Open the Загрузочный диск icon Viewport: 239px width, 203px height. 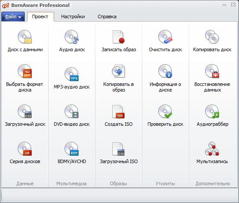point(25,111)
